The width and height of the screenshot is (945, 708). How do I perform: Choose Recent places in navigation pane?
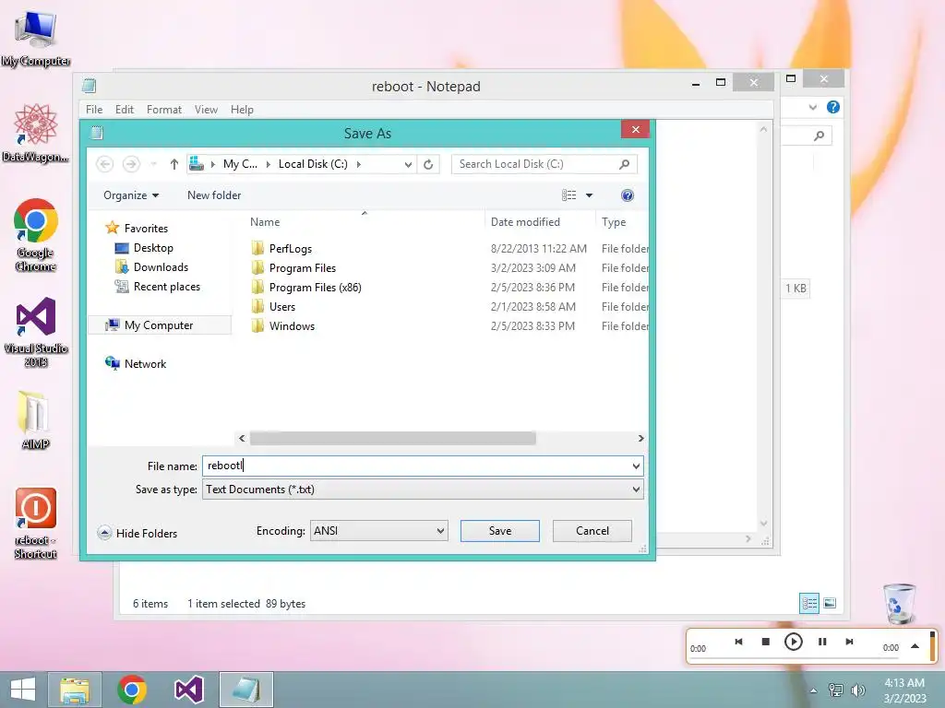167,287
